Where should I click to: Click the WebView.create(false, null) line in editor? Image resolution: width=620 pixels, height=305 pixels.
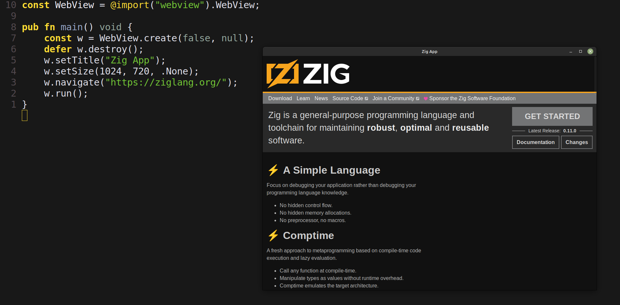149,38
